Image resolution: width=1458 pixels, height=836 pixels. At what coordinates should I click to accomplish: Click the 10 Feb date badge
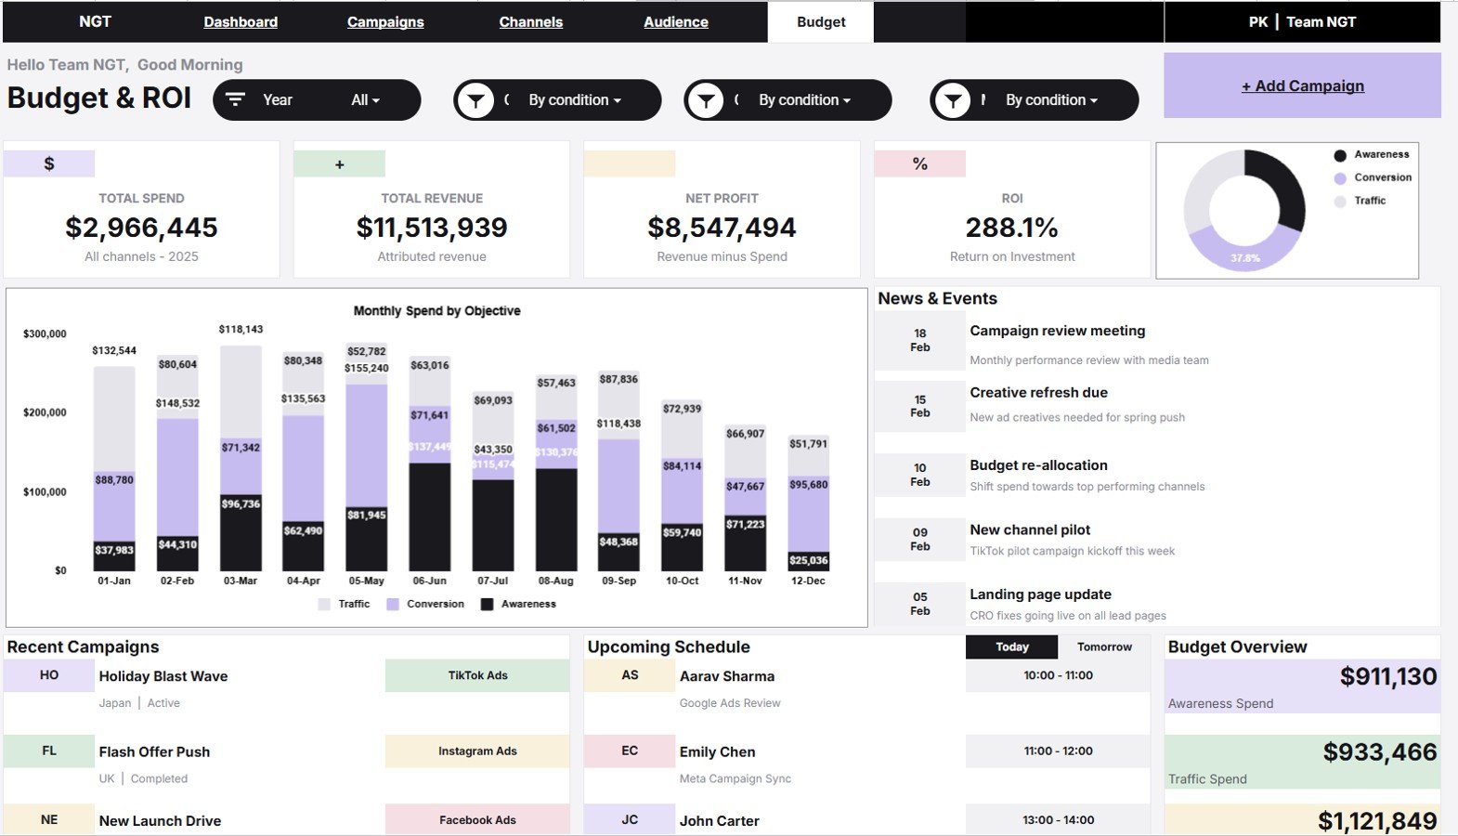click(919, 475)
